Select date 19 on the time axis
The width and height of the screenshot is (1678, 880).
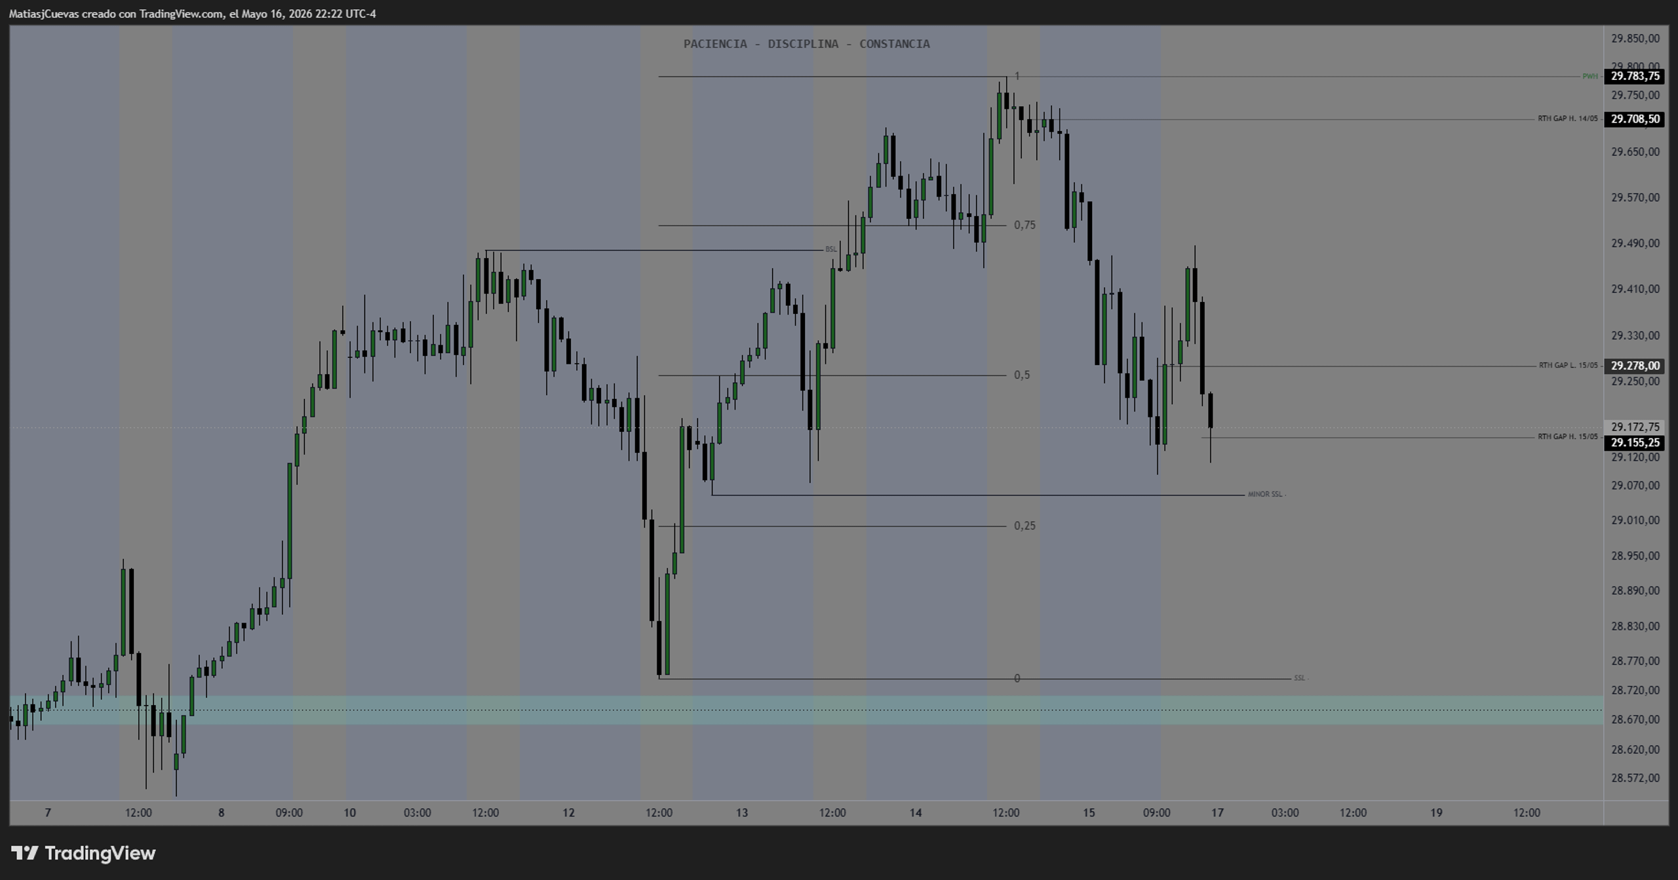tap(1436, 813)
